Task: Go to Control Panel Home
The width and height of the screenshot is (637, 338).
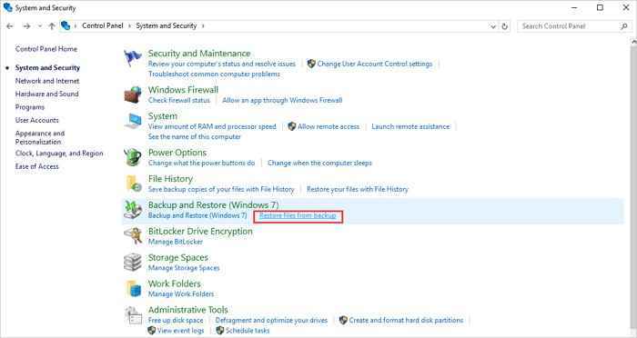Action: pos(46,49)
